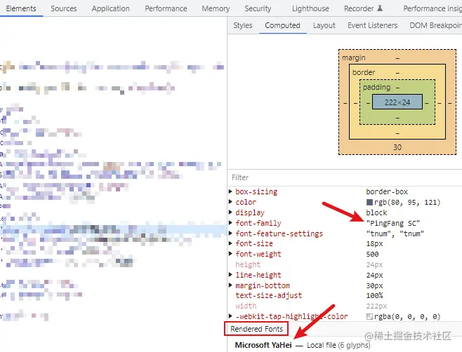This screenshot has width=462, height=352.
Task: Open the Memory tab
Action: (x=216, y=8)
